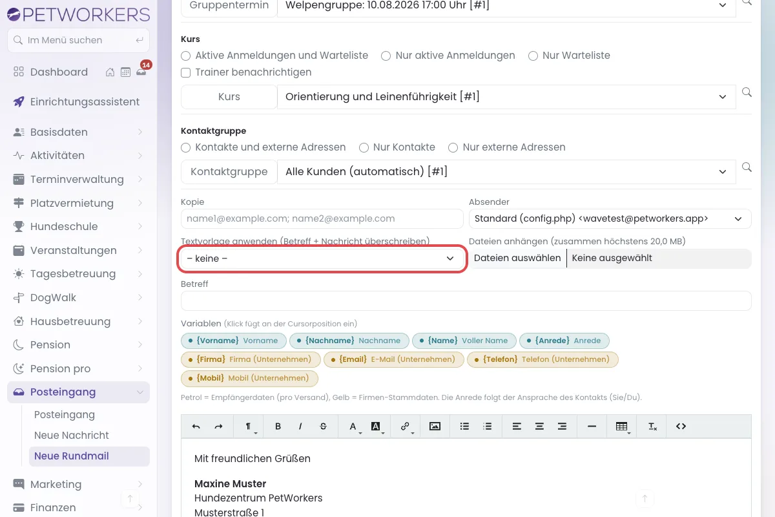775x517 pixels.
Task: Insert the {Firma} variable
Action: (x=251, y=359)
